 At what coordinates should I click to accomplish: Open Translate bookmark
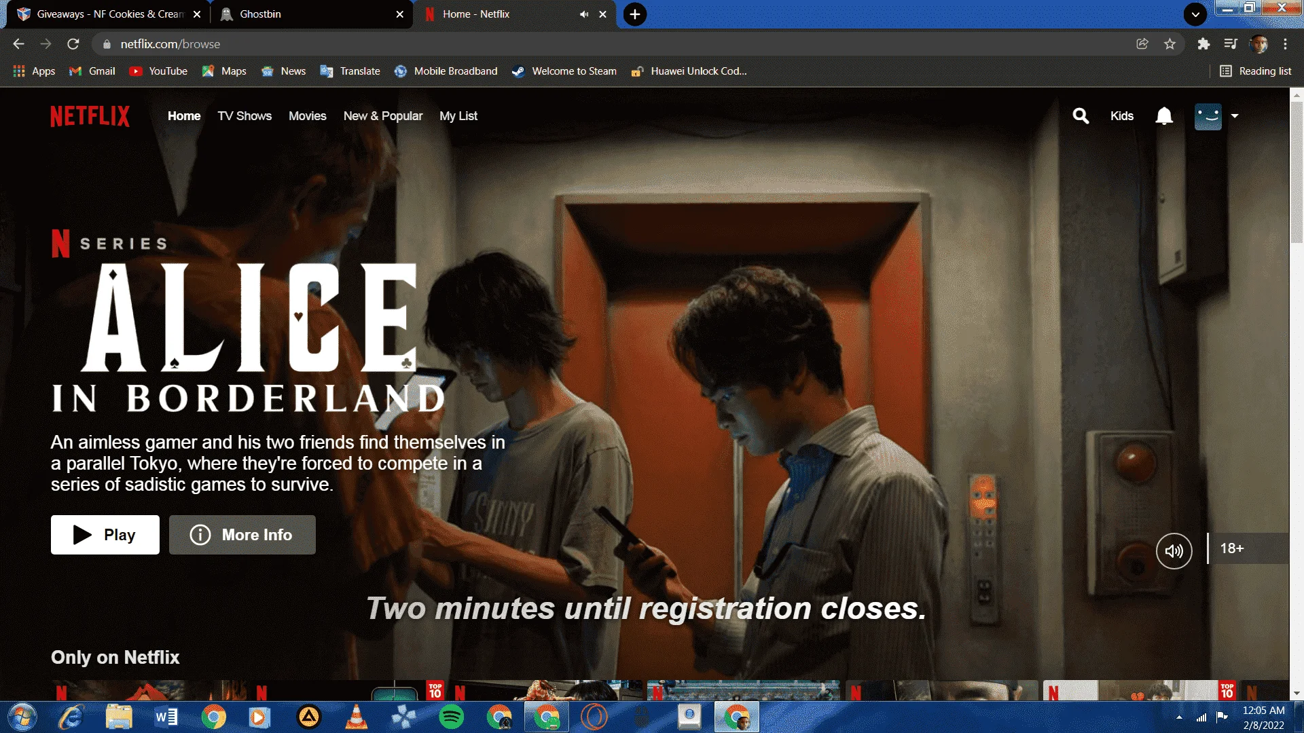click(x=350, y=71)
